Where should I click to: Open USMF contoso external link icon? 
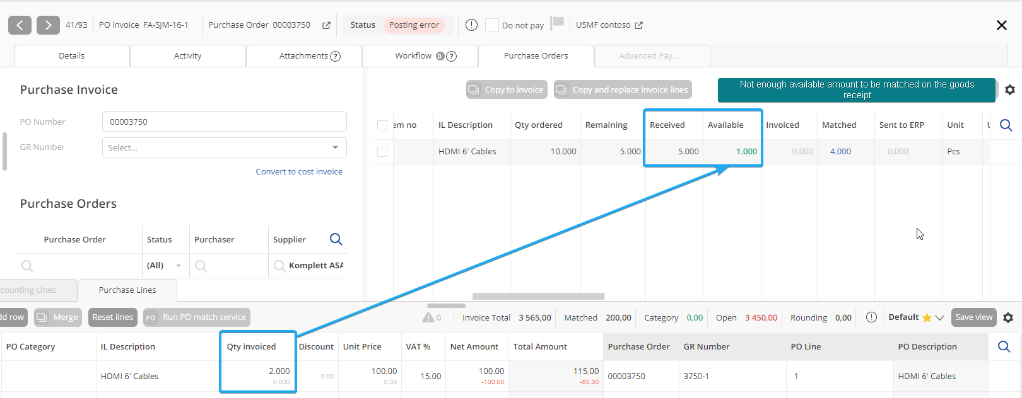click(x=638, y=25)
